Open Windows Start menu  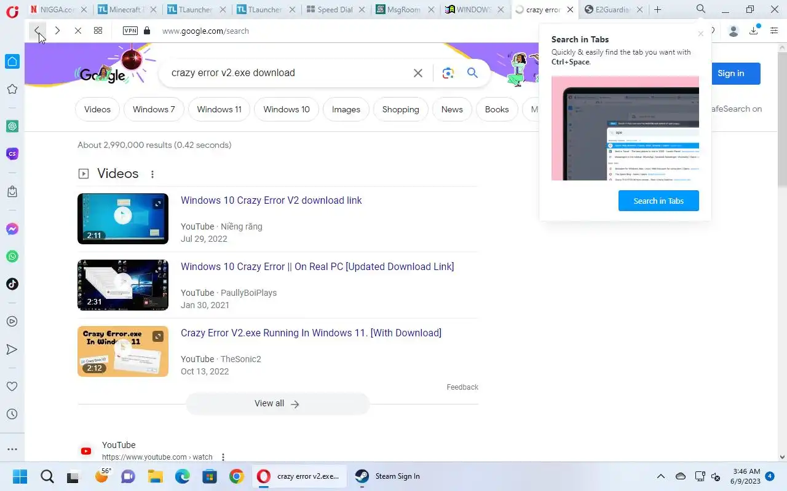point(20,476)
